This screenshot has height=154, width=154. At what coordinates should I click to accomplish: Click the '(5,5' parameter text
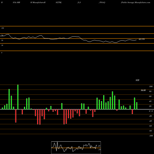click(79, 2)
